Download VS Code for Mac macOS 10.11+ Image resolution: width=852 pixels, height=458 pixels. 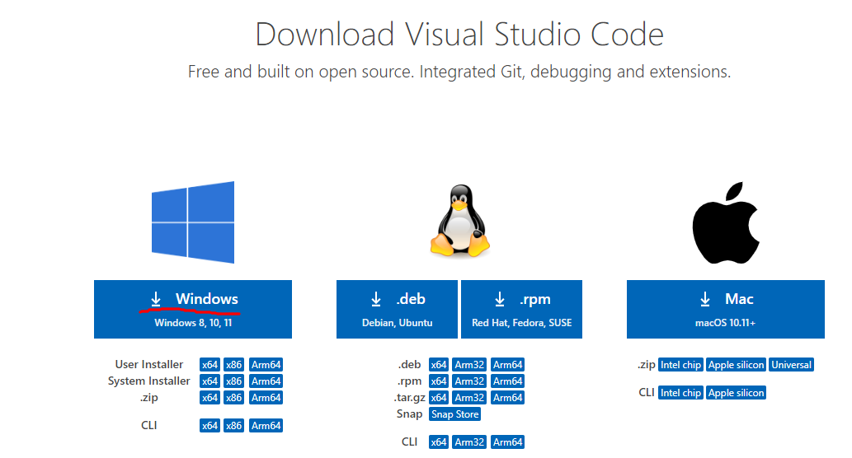(x=725, y=309)
